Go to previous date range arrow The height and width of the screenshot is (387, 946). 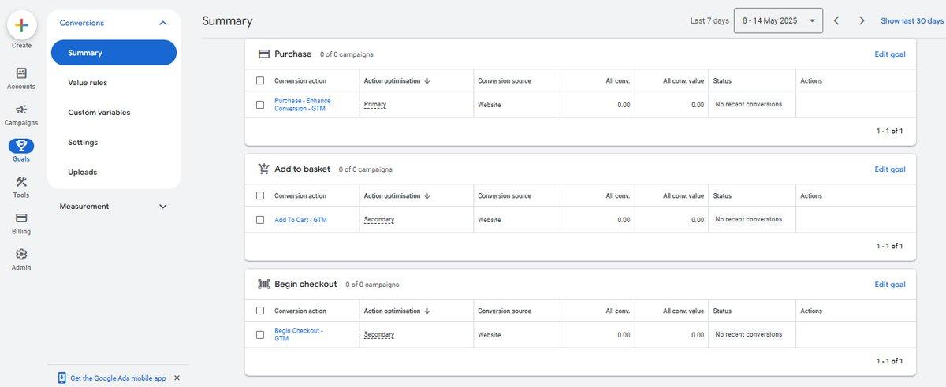(836, 20)
